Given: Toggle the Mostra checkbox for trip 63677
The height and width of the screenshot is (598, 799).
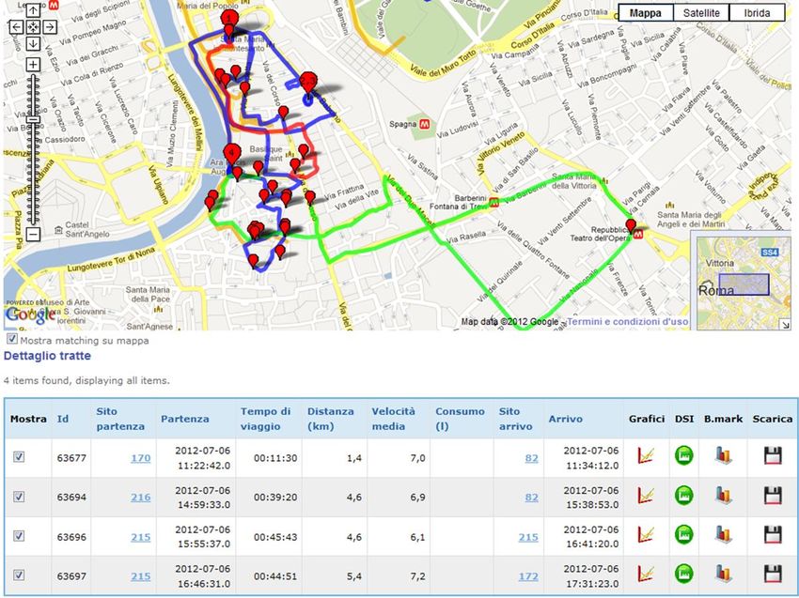Looking at the screenshot, I should 18,457.
